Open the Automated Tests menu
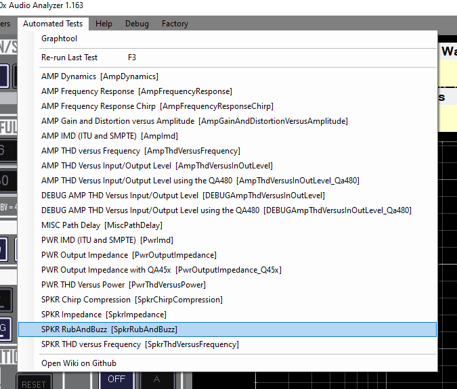The height and width of the screenshot is (389, 457). point(53,24)
